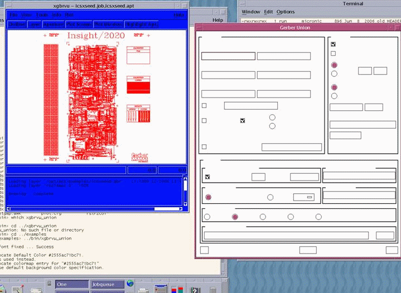Click Plot Screen button in xgbrvu toolbar
This screenshot has height=293, width=401.
click(79, 25)
